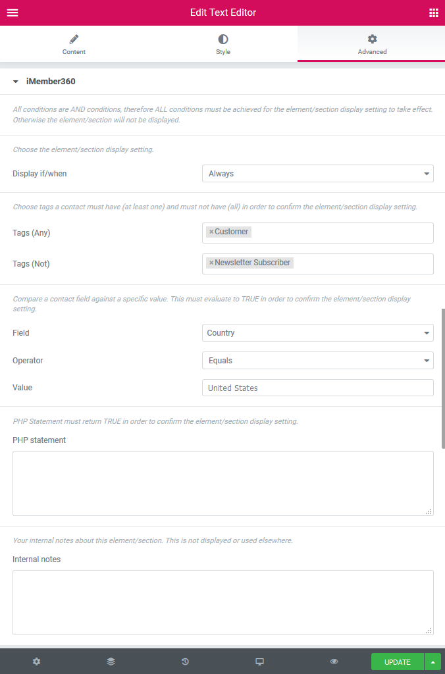Select the Advanced tab
The height and width of the screenshot is (674, 445).
tap(371, 43)
